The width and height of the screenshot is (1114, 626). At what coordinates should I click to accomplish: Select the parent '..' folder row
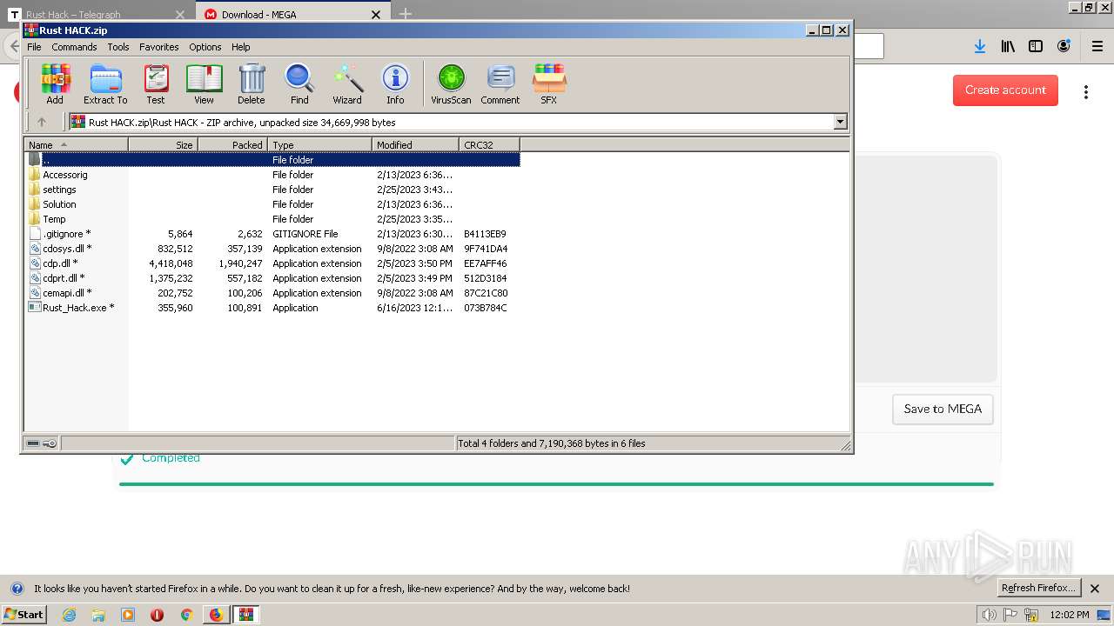coord(272,160)
